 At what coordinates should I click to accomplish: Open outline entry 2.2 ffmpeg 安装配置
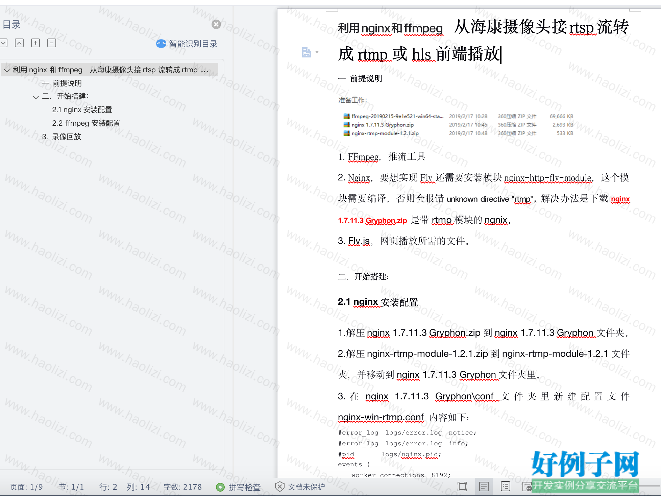(x=86, y=123)
